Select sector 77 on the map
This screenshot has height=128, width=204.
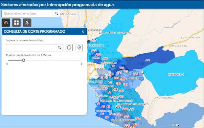[x=113, y=66]
